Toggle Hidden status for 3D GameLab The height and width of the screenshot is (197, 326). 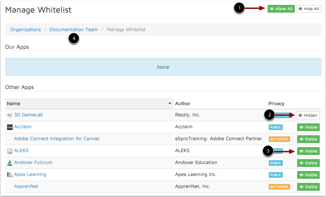(308, 115)
